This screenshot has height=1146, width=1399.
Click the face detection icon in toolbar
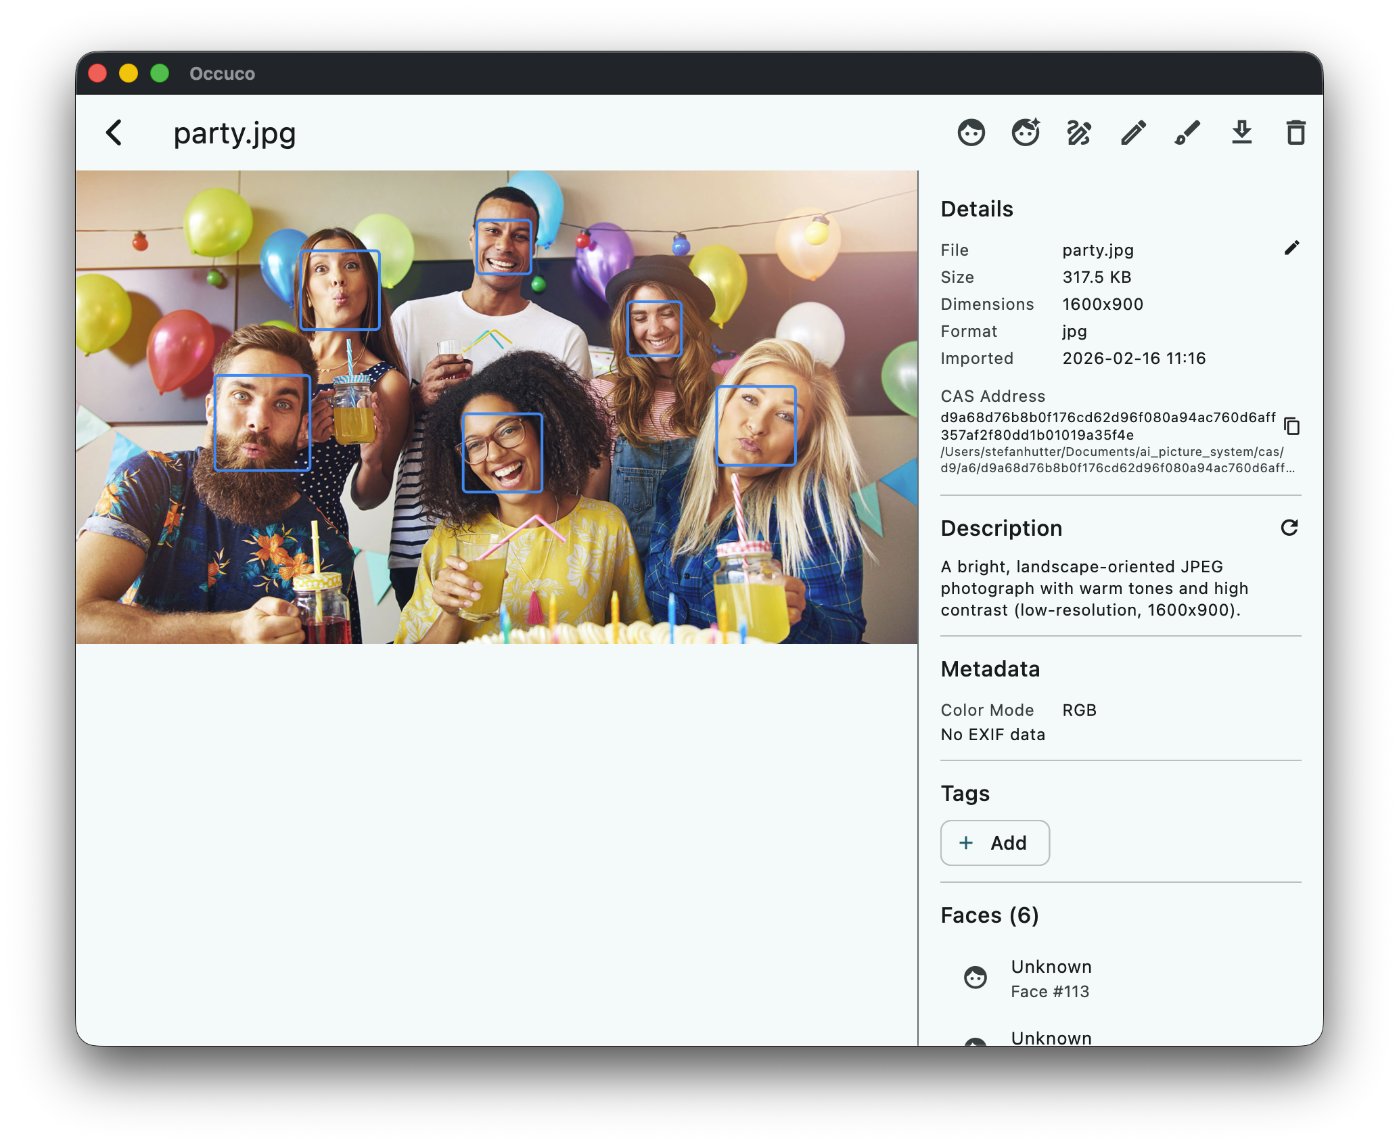971,133
